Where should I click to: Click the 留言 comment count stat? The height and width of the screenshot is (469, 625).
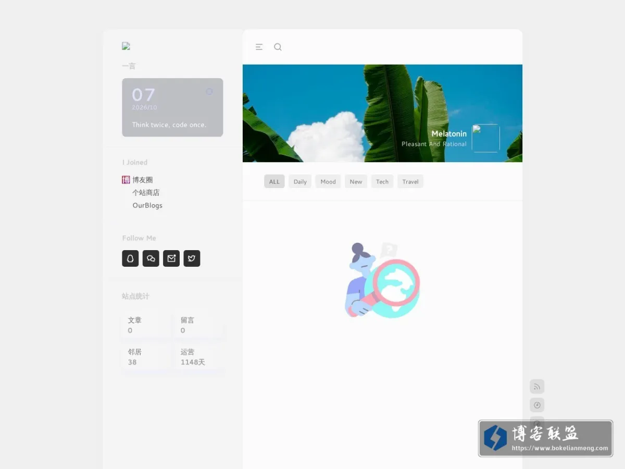click(x=198, y=325)
